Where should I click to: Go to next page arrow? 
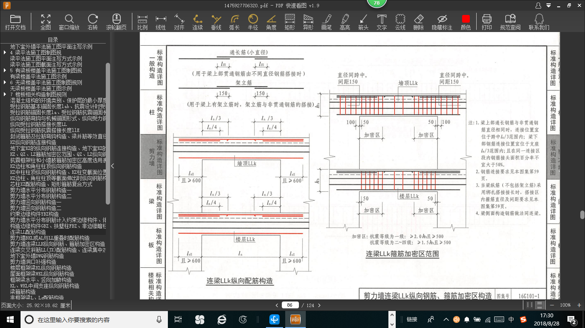tap(319, 305)
